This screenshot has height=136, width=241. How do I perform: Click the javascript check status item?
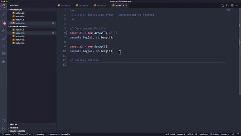(x=53, y=134)
